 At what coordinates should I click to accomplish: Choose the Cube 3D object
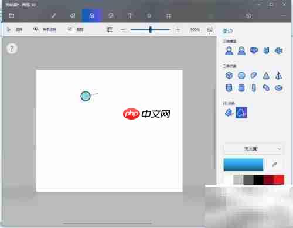coord(229,75)
